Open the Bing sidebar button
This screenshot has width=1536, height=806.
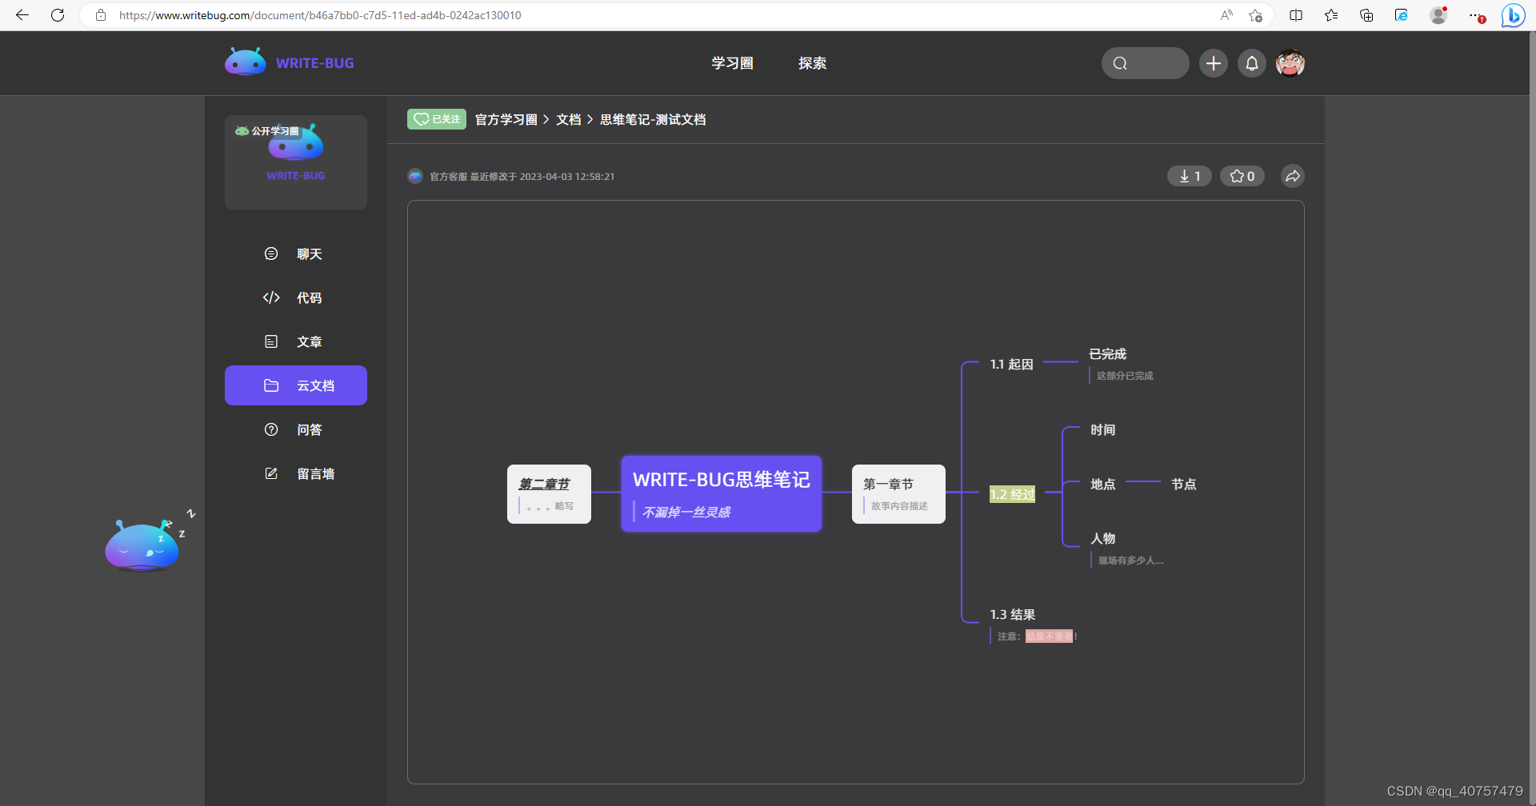point(1513,15)
